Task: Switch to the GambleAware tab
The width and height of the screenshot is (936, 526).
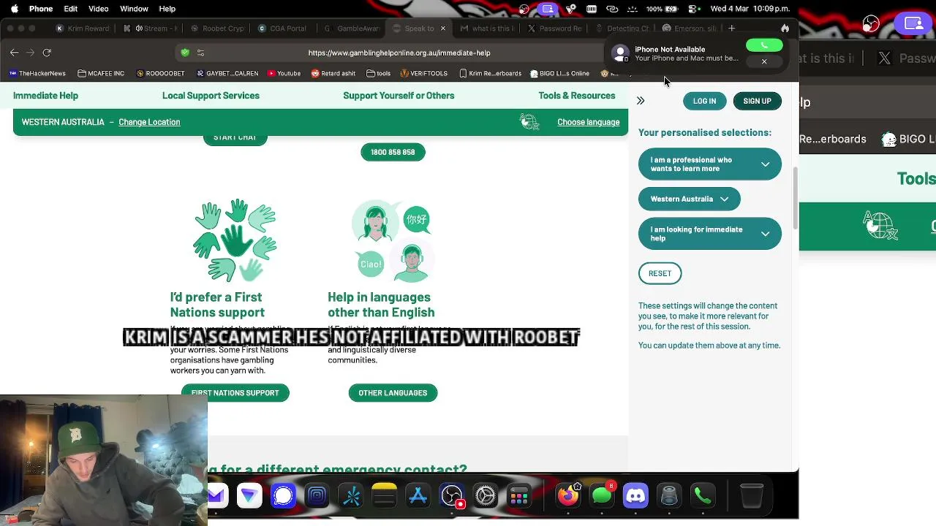Action: (x=352, y=28)
